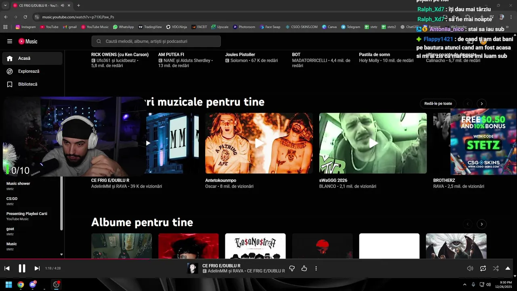
Task: Open the Windows Start menu
Action: tap(8, 285)
